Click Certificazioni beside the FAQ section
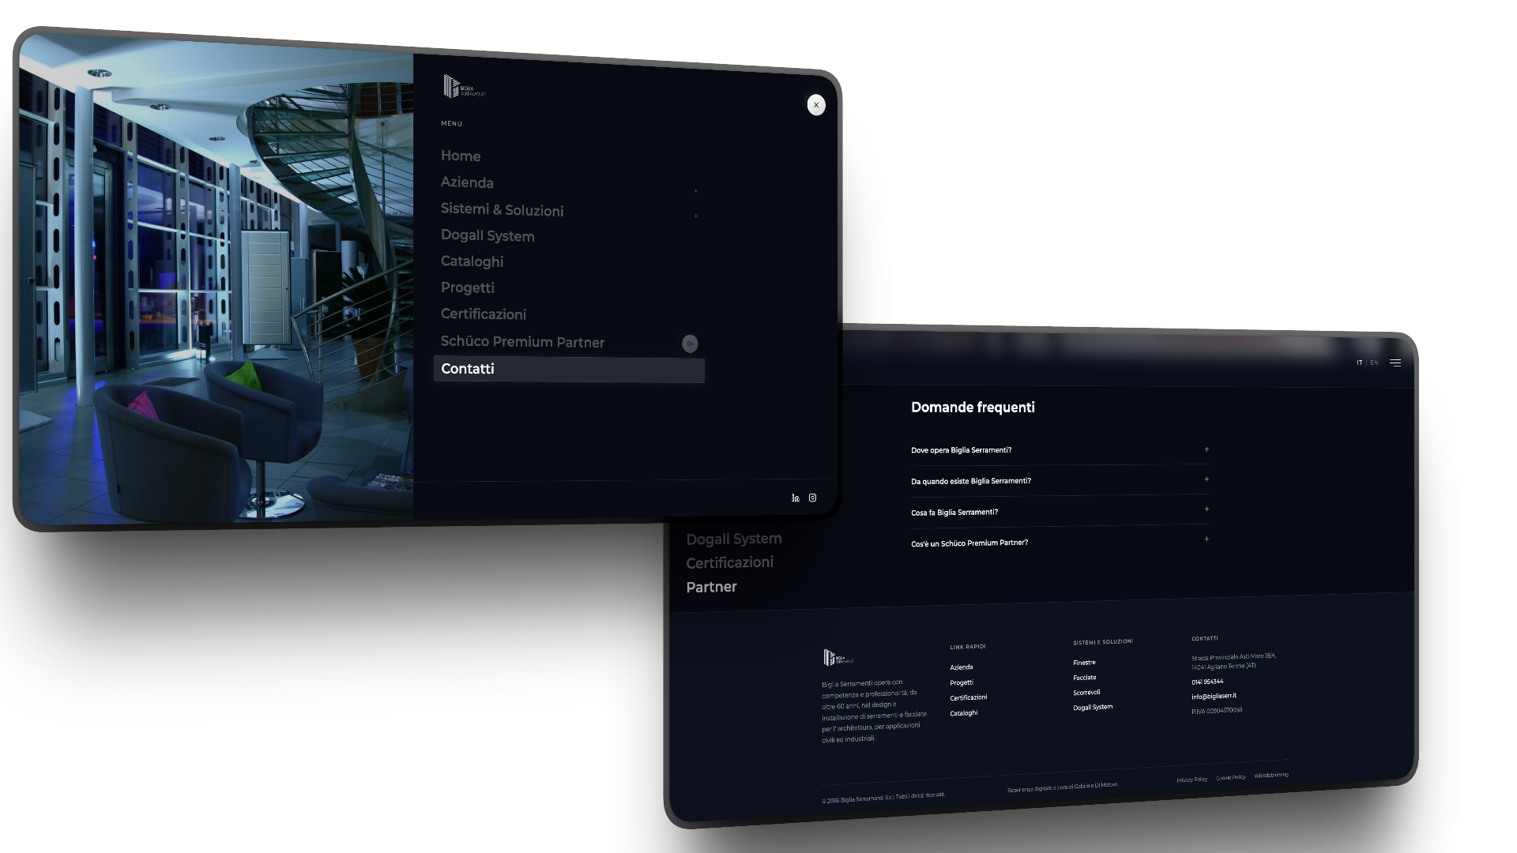Viewport: 1517px width, 853px height. click(729, 563)
